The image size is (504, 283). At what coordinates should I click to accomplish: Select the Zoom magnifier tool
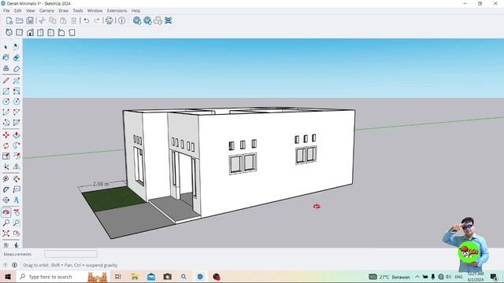(6, 222)
